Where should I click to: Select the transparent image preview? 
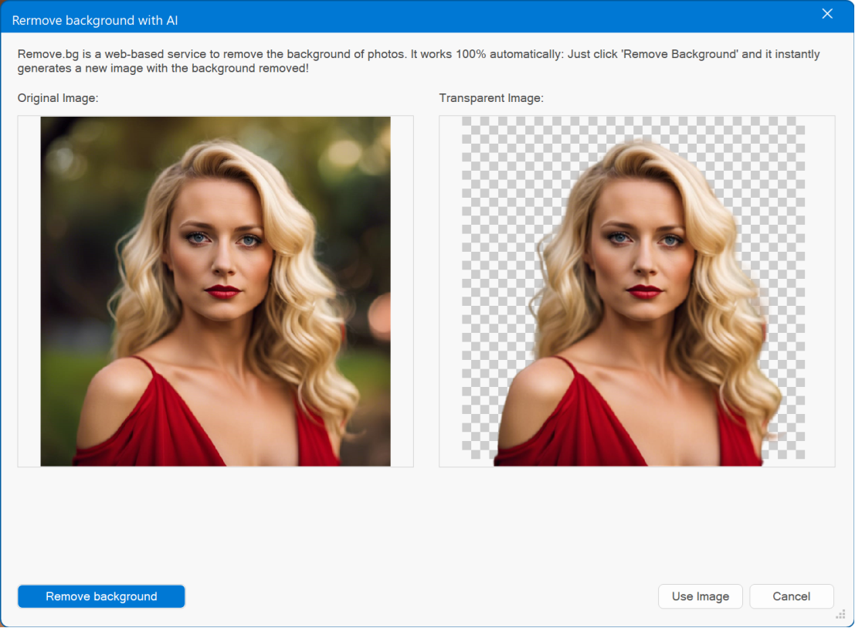[637, 291]
